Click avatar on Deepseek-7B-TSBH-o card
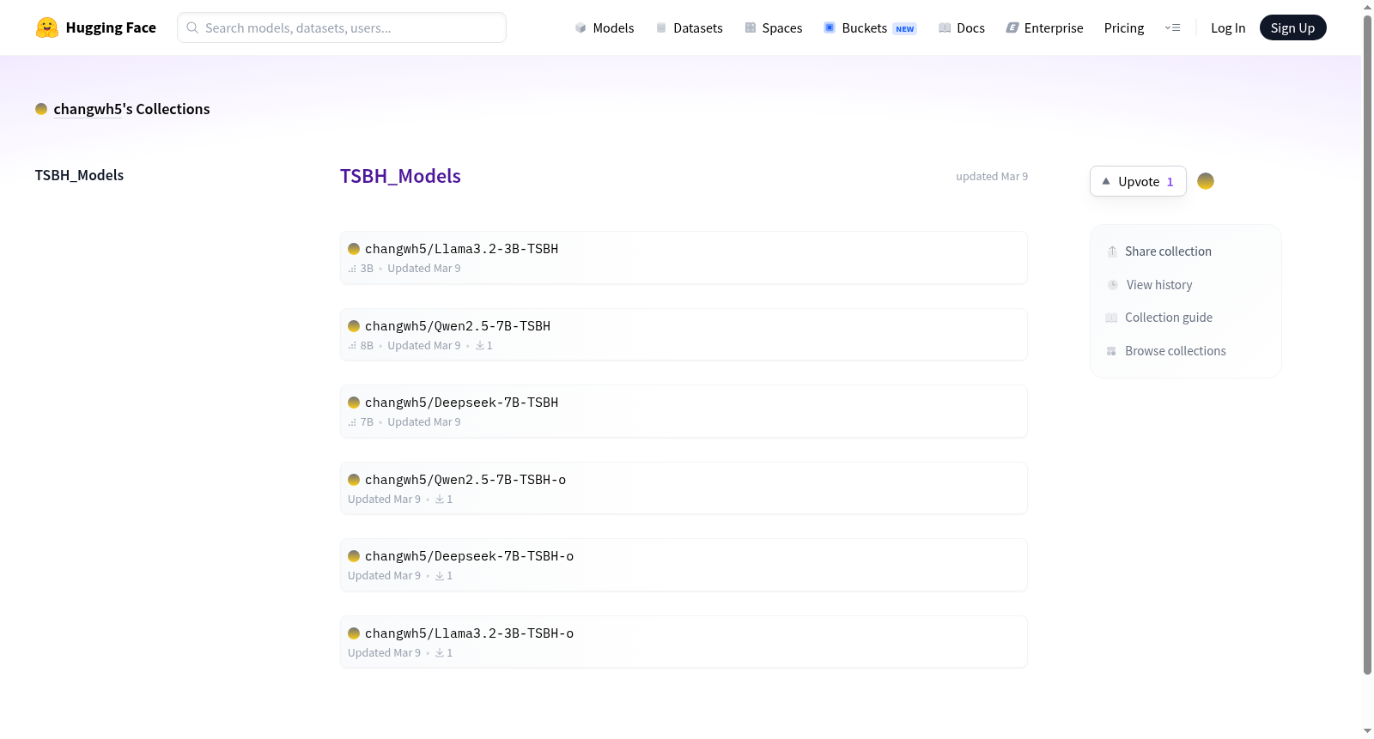The image size is (1374, 739). tap(354, 556)
